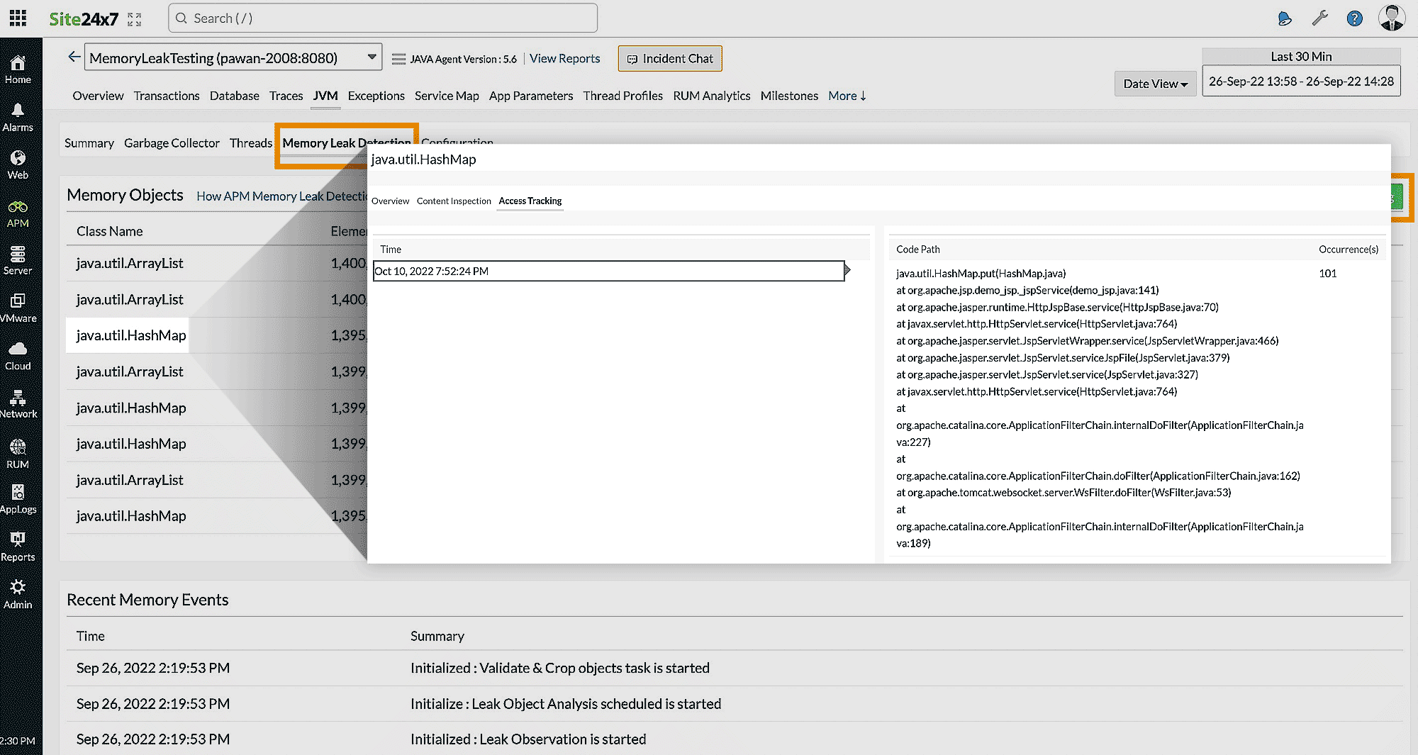Open Admin in the sidebar
The height and width of the screenshot is (755, 1418).
click(x=18, y=595)
